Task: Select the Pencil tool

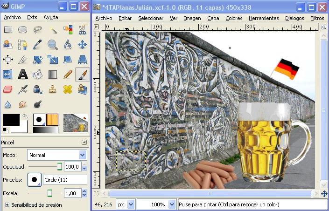Action: click(68, 75)
